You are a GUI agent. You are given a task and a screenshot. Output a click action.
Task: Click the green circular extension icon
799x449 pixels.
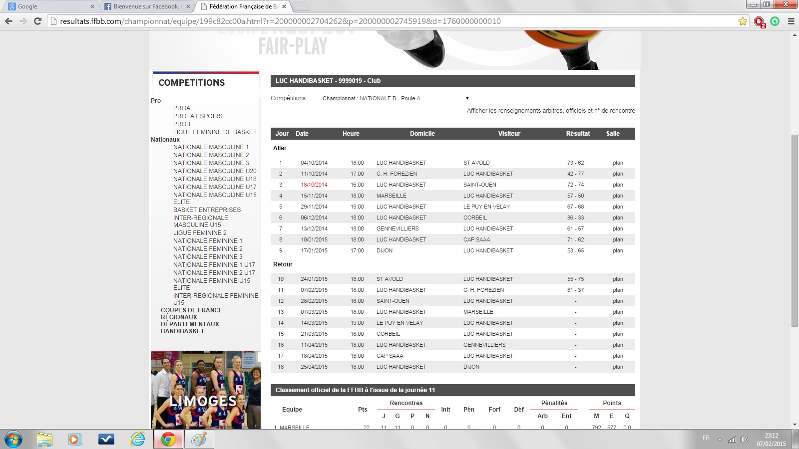pyautogui.click(x=775, y=21)
